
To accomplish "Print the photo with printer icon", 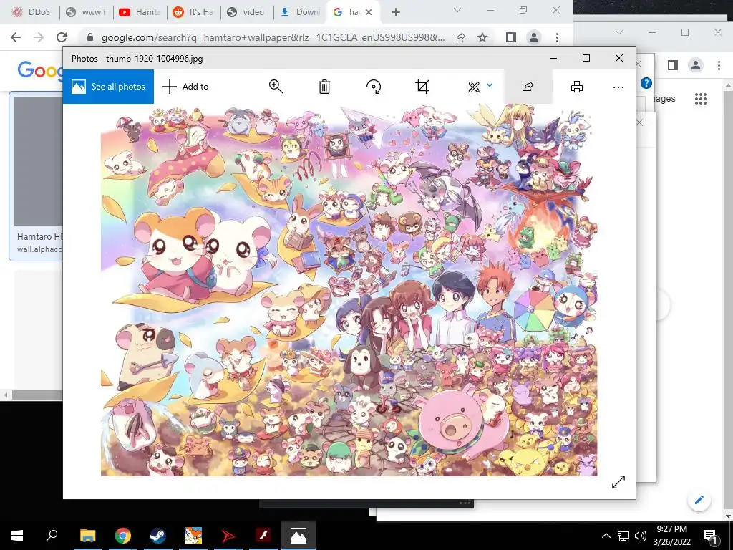I will click(577, 87).
